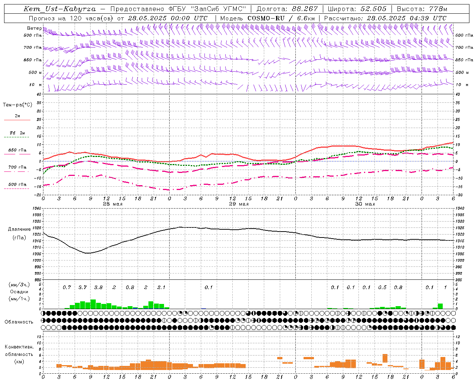Click the 0.7 precipitation value
This screenshot has height=380, width=475.
coord(67,288)
